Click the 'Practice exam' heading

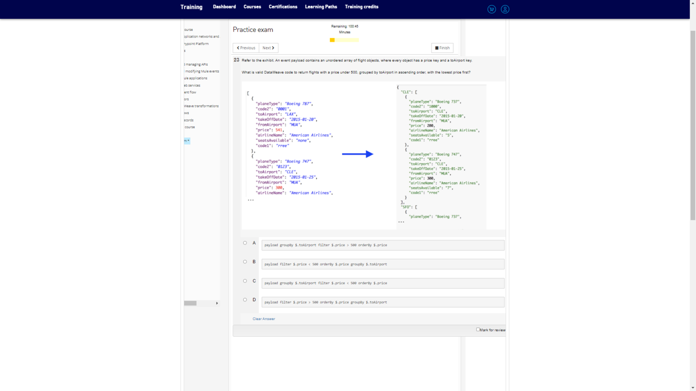coord(253,30)
